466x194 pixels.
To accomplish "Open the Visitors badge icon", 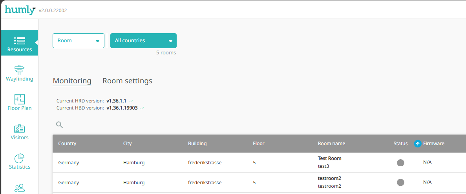I will pos(19,129).
